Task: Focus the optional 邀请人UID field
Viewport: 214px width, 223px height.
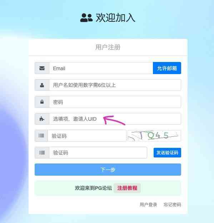Action: [115, 119]
